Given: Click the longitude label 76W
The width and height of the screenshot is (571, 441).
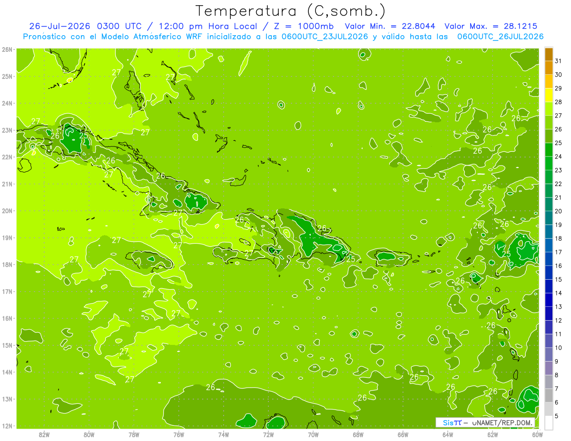Looking at the screenshot, I should click(178, 434).
